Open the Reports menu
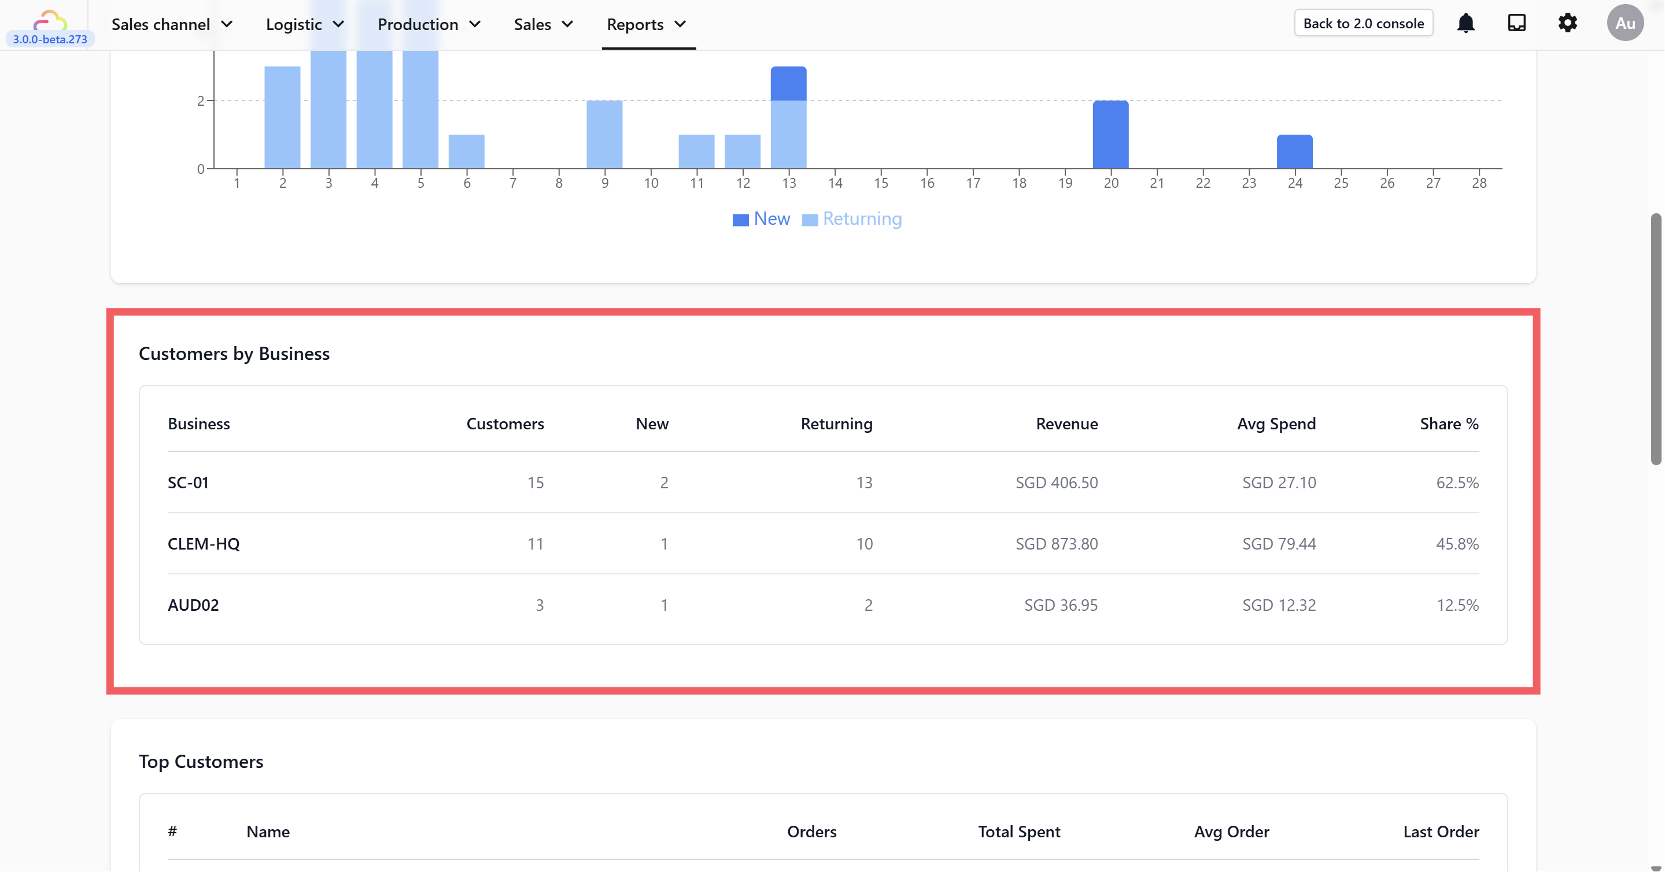The height and width of the screenshot is (872, 1665). pyautogui.click(x=647, y=24)
